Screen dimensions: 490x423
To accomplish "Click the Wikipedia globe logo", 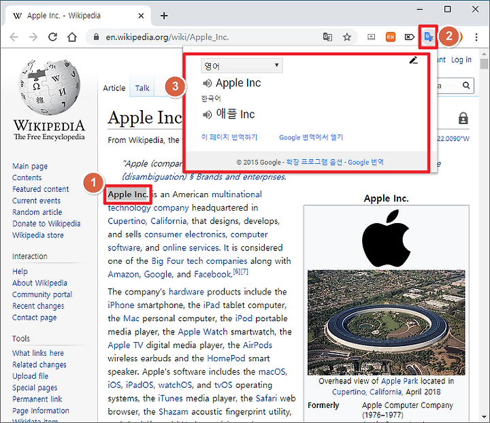I will (x=49, y=87).
